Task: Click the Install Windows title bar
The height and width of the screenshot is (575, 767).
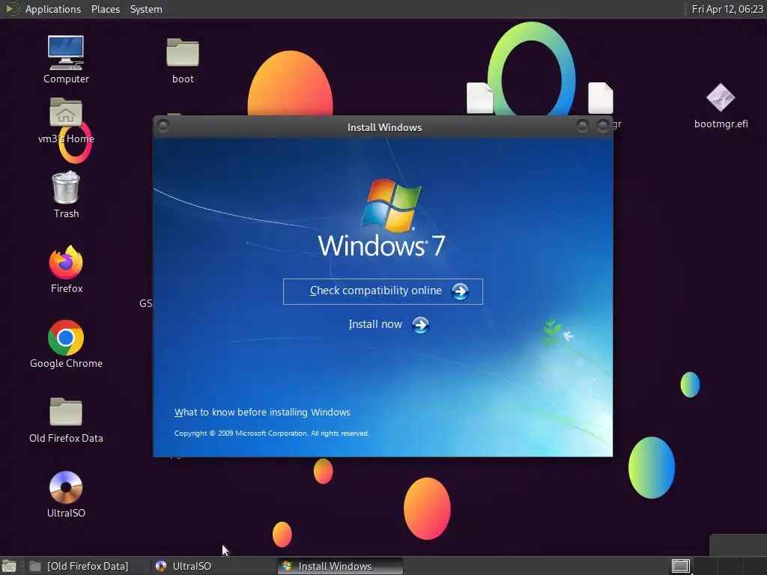Action: click(x=384, y=127)
